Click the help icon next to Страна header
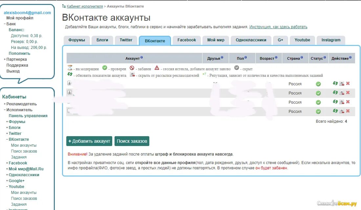This screenshot has width=361, height=210. tap(302, 57)
